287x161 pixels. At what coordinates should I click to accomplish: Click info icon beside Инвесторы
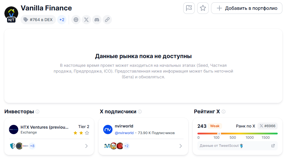(37, 112)
